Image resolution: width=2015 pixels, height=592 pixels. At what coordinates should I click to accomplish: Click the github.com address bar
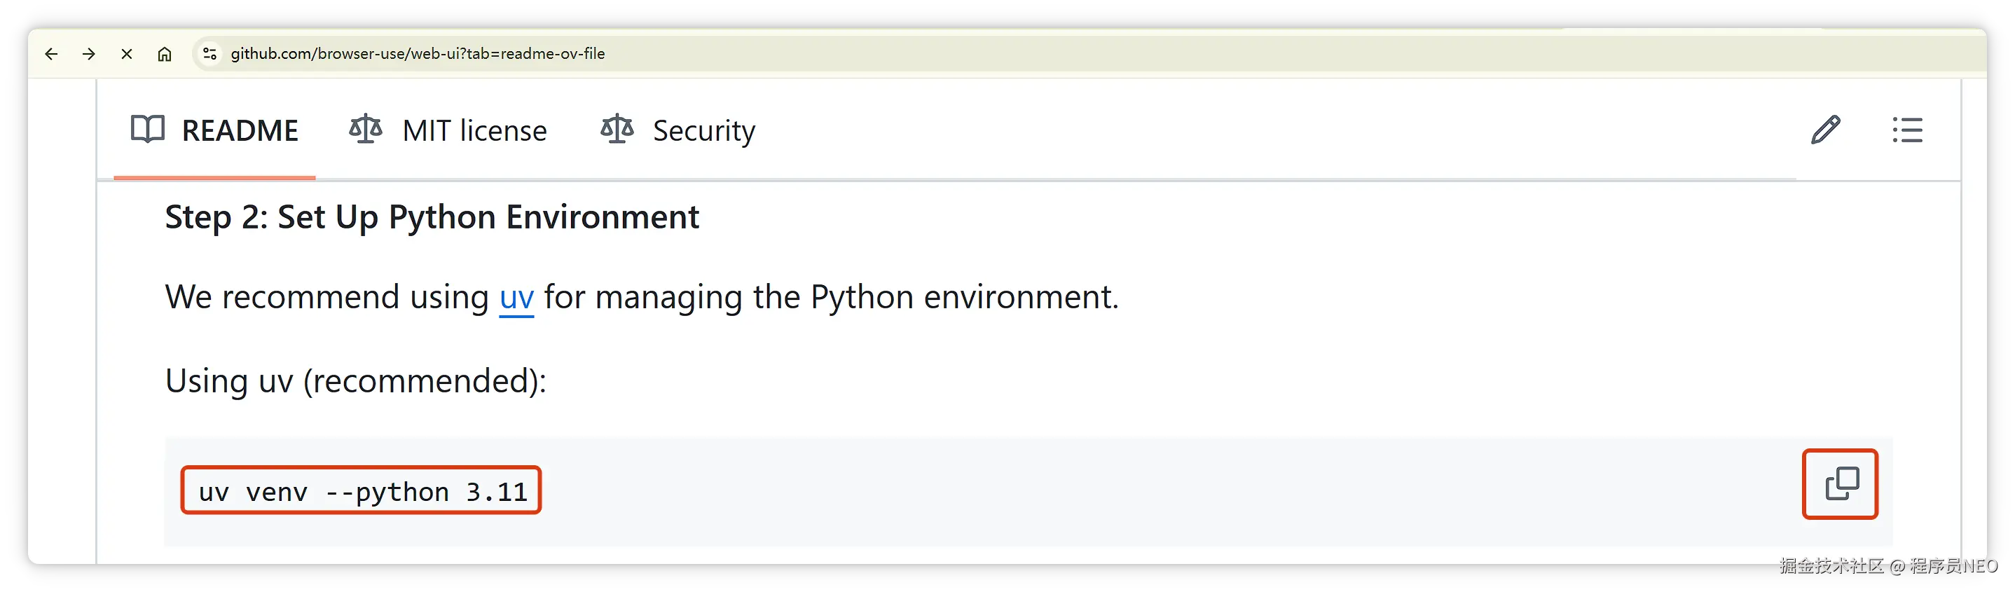click(x=418, y=54)
